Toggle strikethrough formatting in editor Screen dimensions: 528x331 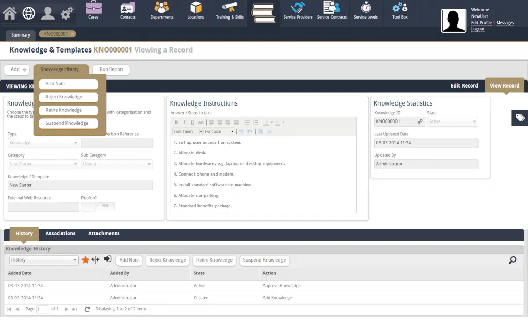[x=201, y=123]
